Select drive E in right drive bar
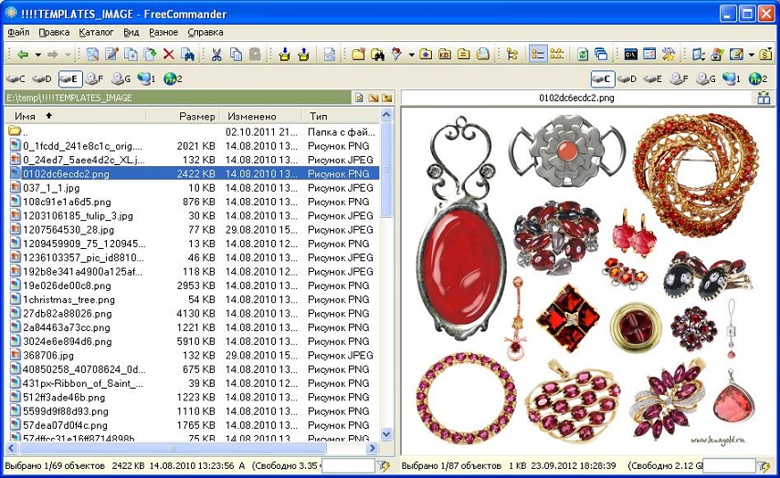The image size is (780, 478). [653, 78]
